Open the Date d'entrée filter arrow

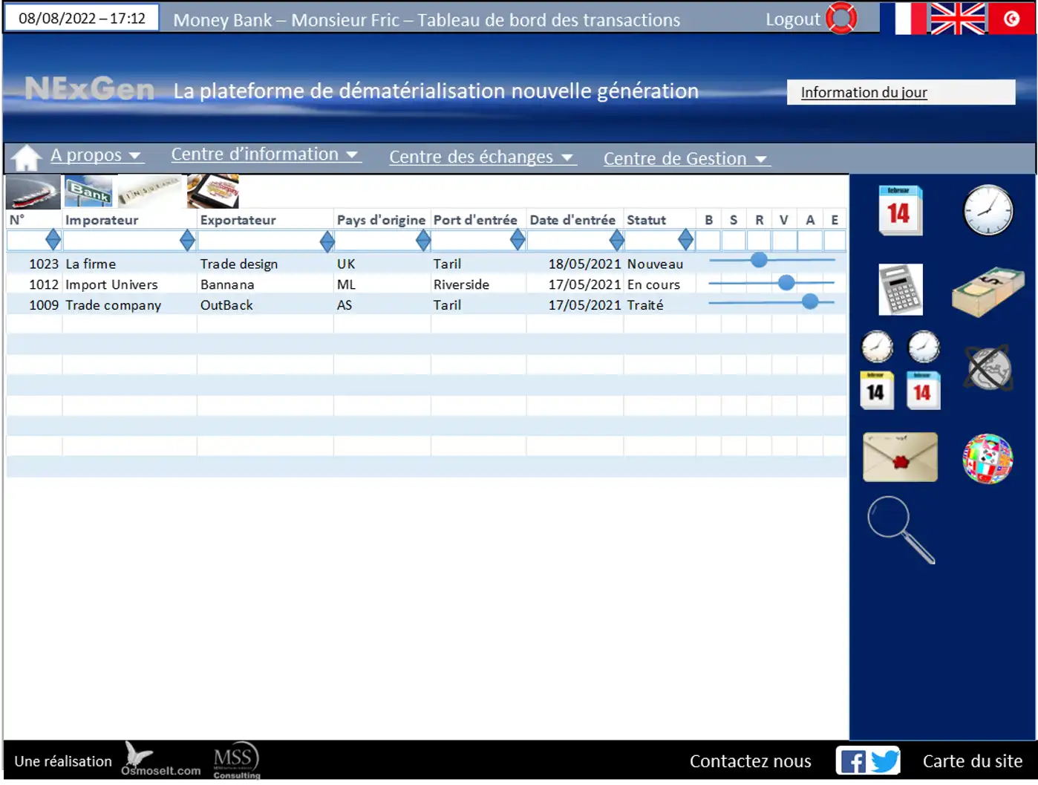click(616, 240)
